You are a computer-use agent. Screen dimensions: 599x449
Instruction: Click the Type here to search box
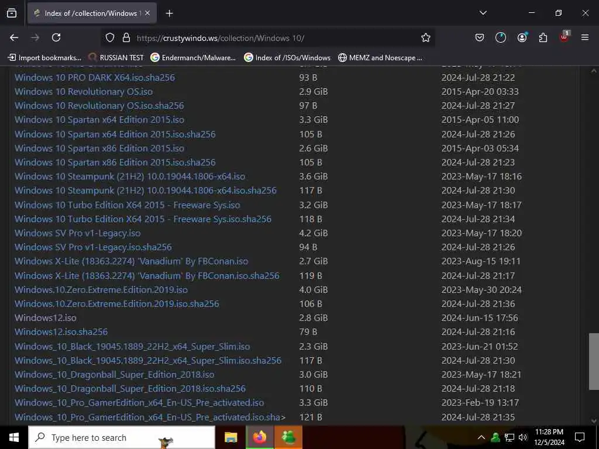122,437
